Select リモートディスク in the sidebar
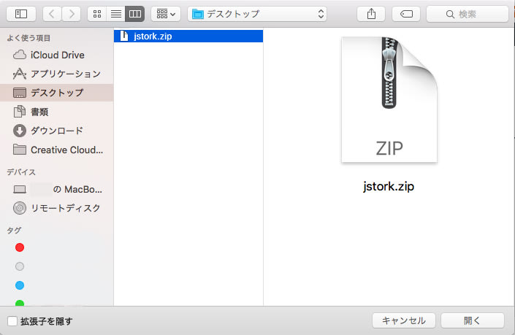The image size is (515, 335). point(57,208)
